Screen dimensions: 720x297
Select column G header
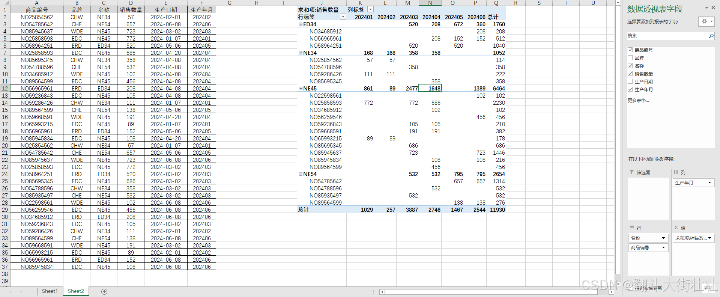click(229, 3)
